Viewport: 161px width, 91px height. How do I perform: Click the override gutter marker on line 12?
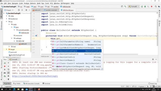[36, 36]
